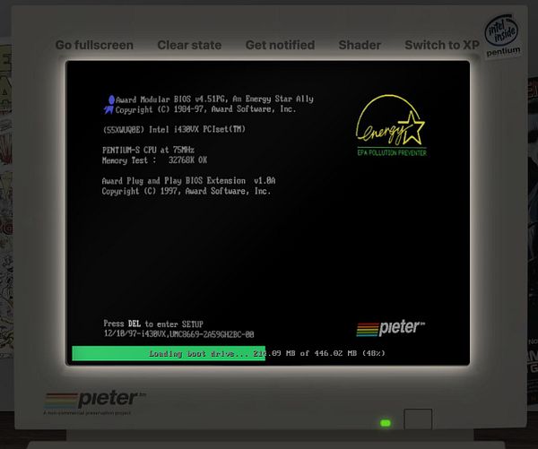Select Switch to XP
This screenshot has height=449, width=538.
pos(442,45)
